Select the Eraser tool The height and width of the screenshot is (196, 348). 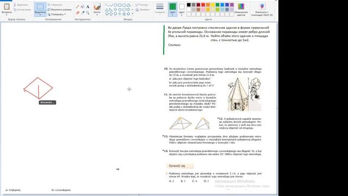pos(77,13)
